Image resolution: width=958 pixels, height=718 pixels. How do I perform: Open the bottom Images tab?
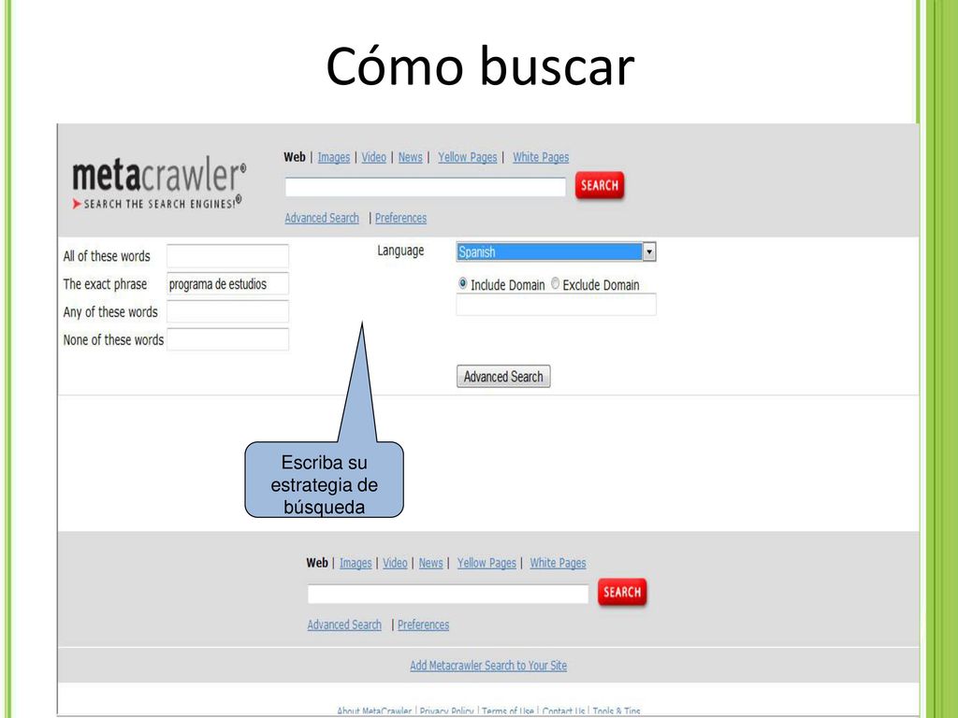tap(356, 563)
